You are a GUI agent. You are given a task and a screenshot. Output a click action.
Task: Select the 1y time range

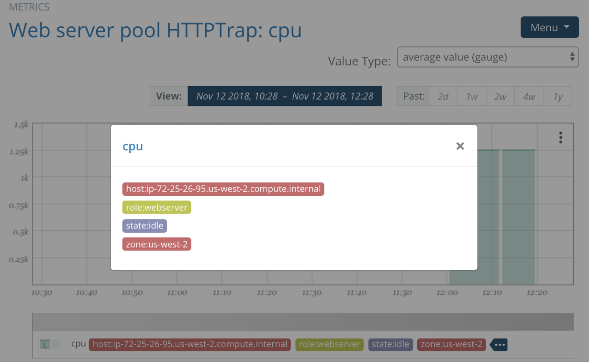pos(557,96)
